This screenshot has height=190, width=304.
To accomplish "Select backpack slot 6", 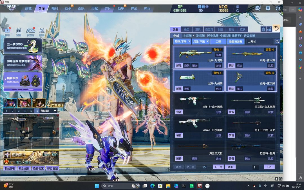I will [37, 111].
